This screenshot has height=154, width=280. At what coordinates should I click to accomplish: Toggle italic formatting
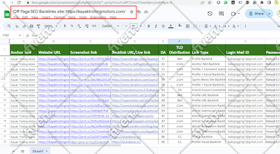click(x=156, y=26)
